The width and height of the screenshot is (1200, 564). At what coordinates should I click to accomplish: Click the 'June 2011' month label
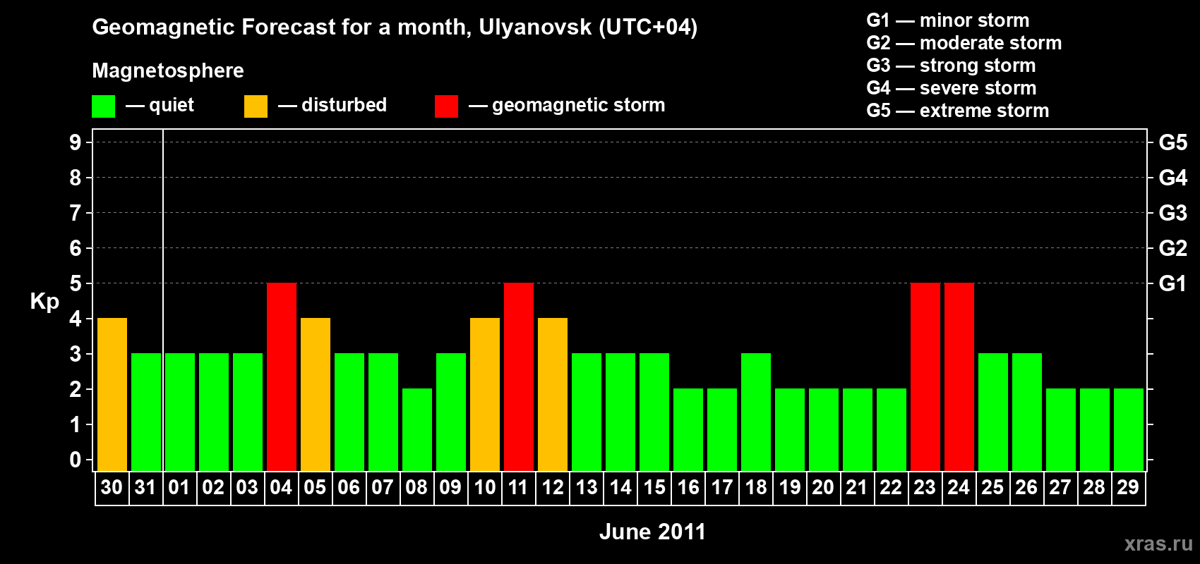pos(652,532)
